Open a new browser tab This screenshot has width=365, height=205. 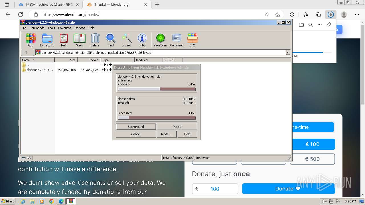tap(157, 5)
